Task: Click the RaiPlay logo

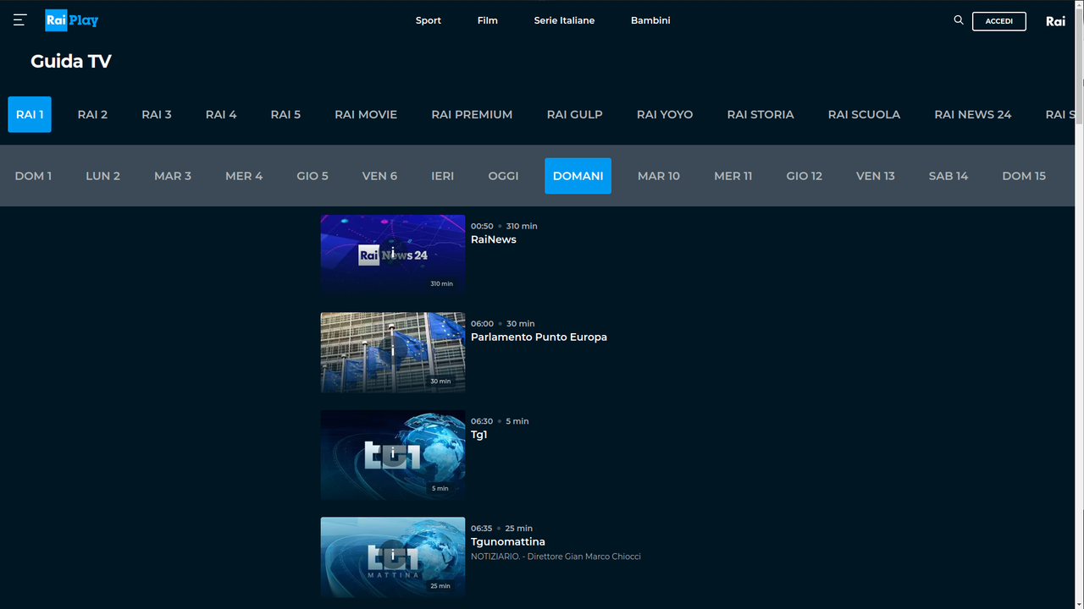Action: click(72, 20)
